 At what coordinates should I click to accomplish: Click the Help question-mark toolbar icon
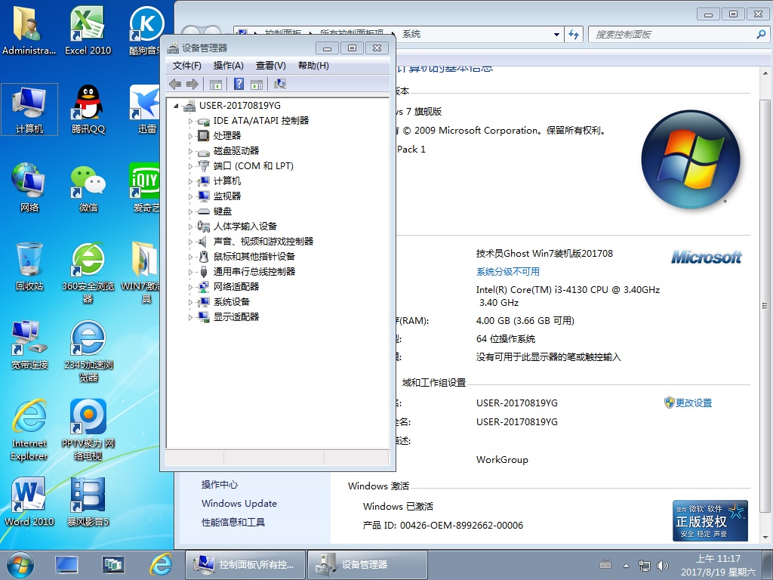tap(239, 85)
